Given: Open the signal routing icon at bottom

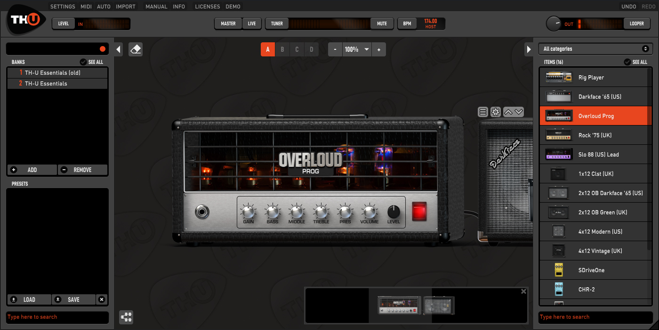Looking at the screenshot, I should [x=126, y=317].
